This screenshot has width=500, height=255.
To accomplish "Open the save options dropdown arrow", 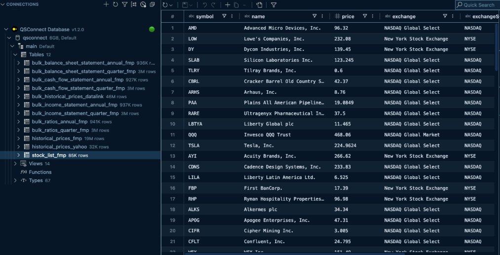I will point(191,5).
